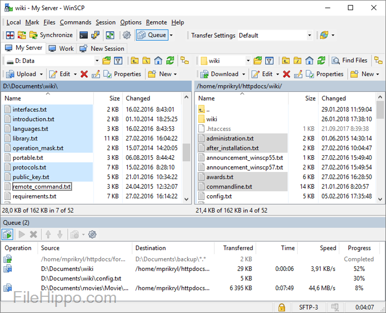Select config.txt in remote panel
This screenshot has width=386, height=313.
[x=219, y=196]
